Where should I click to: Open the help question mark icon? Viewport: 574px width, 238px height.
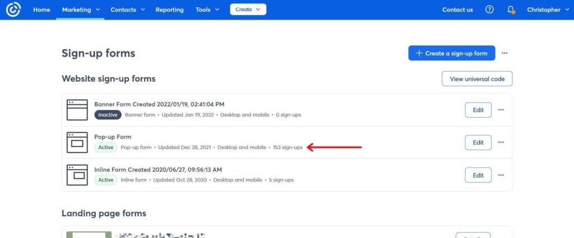pos(489,10)
